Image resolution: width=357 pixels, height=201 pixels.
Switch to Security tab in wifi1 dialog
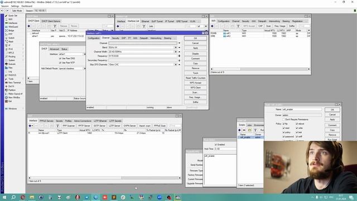(x=115, y=38)
